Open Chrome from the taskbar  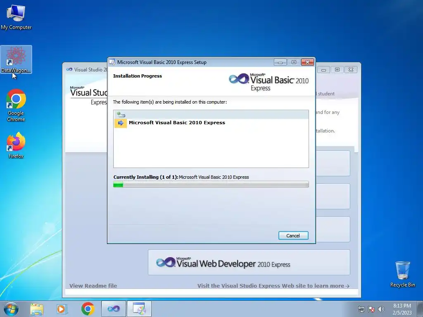tap(88, 309)
